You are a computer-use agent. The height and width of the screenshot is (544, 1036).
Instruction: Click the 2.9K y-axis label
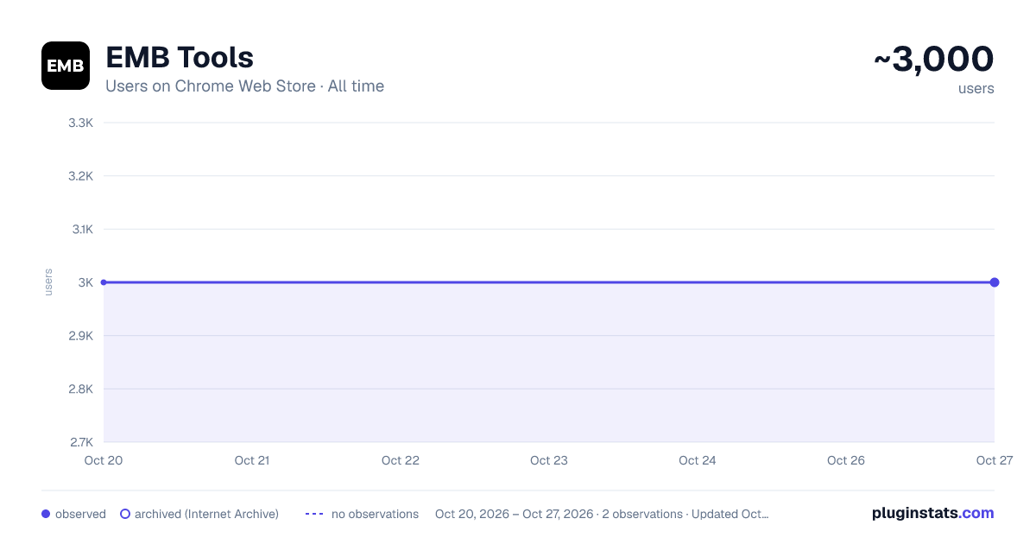pos(80,336)
